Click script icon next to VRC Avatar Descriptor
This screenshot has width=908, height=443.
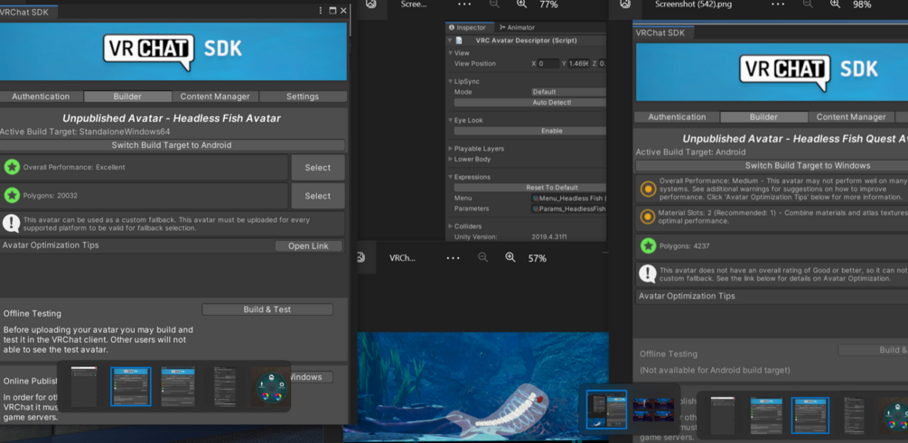coord(459,41)
